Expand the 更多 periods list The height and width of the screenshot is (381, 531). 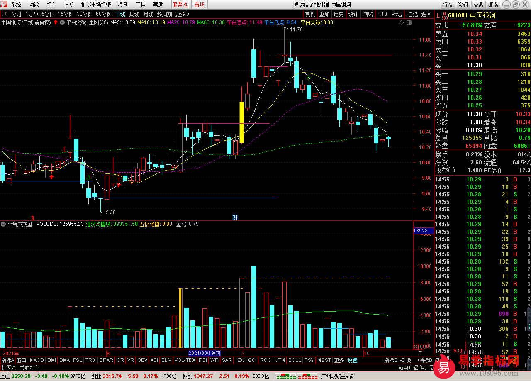(x=182, y=14)
